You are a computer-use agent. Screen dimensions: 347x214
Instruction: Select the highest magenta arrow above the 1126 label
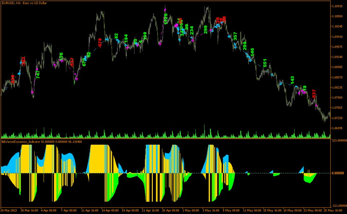click(x=165, y=9)
